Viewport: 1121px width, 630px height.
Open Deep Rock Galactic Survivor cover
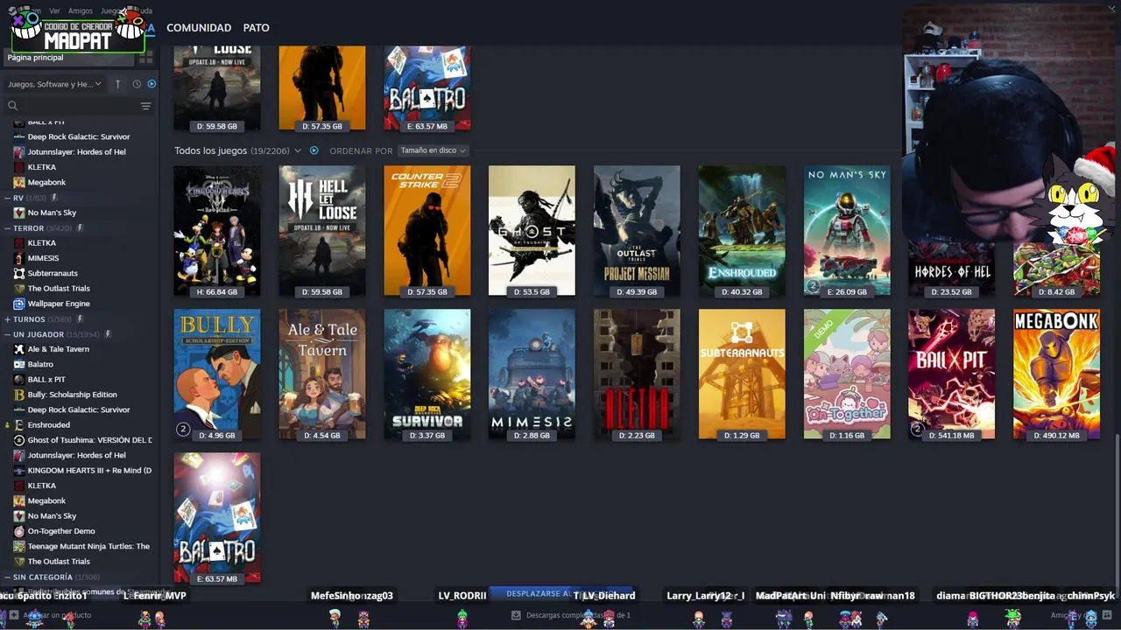coord(427,374)
